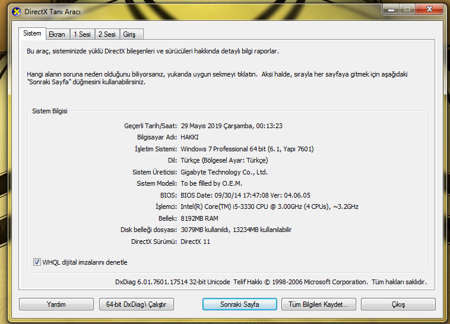Select Intel(R) Core(TM) i5-3330 CPU text
Image resolution: width=450 pixels, height=324 pixels.
(224, 207)
